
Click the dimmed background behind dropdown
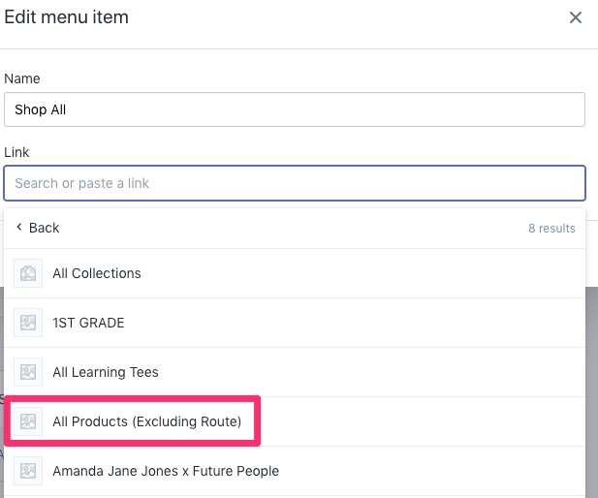click(x=591, y=392)
